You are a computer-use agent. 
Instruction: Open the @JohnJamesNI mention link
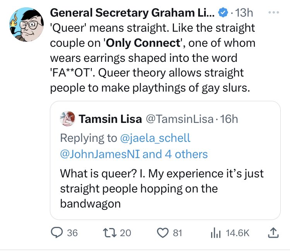click(100, 154)
